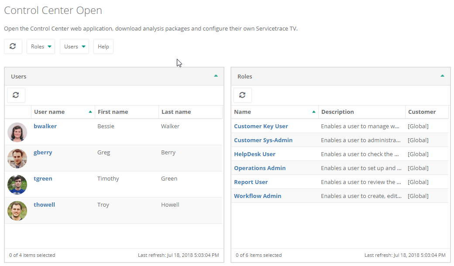Open the Users dropdown menu
The height and width of the screenshot is (266, 454).
pyautogui.click(x=74, y=47)
